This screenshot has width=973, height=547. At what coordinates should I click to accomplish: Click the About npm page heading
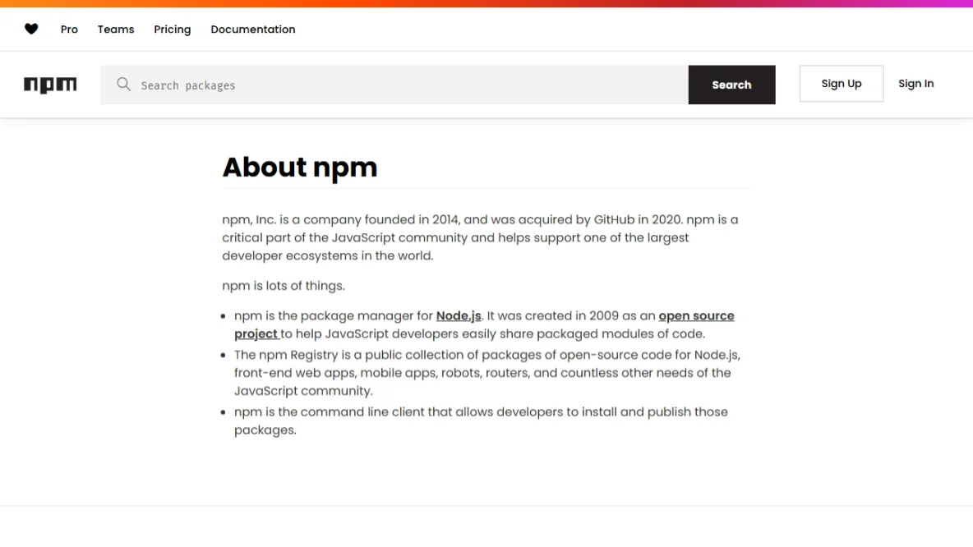pos(300,167)
